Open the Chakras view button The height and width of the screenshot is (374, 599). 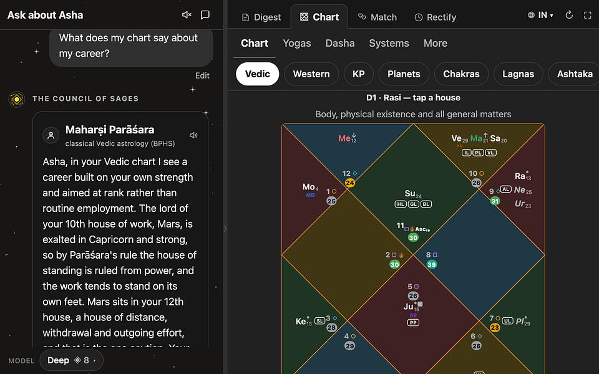pyautogui.click(x=461, y=74)
